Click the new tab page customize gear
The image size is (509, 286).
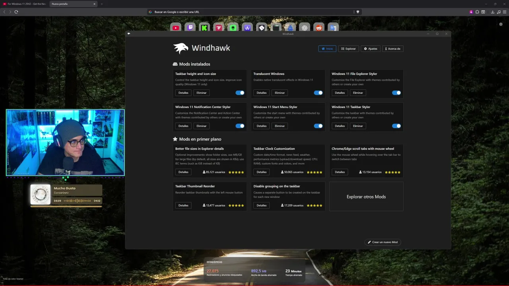pos(501,24)
